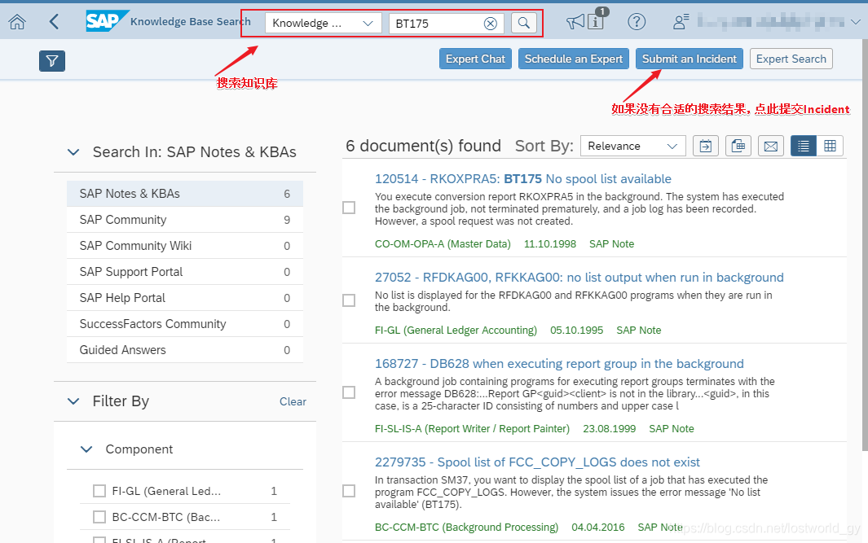Screen dimensions: 868x543
Task: Clear the BT175 search text
Action: pos(491,24)
